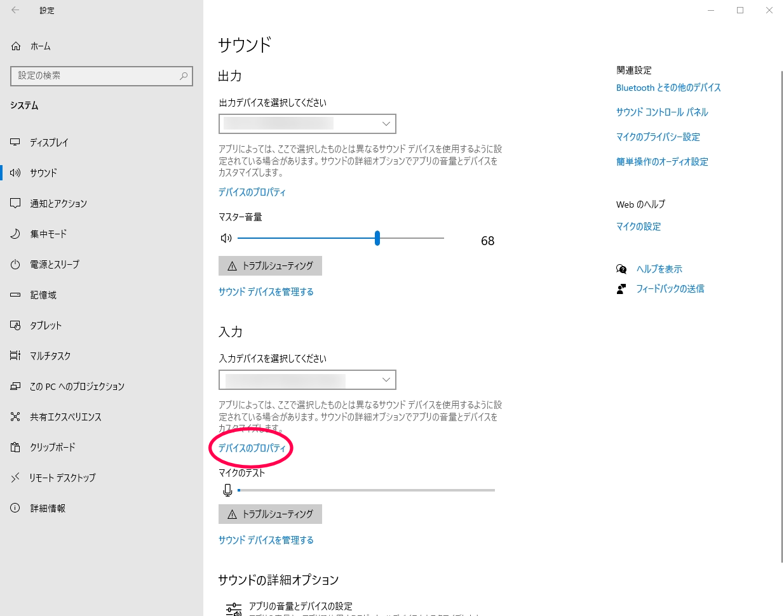Viewport: 784px width, 616px height.
Task: Click the この PC へのプロジェクション icon
Action: coord(15,386)
